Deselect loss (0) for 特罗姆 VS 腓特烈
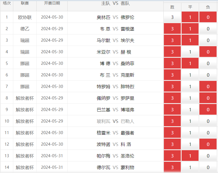Image resolution: width=218 pixels, height=173 pixels. [x=208, y=86]
